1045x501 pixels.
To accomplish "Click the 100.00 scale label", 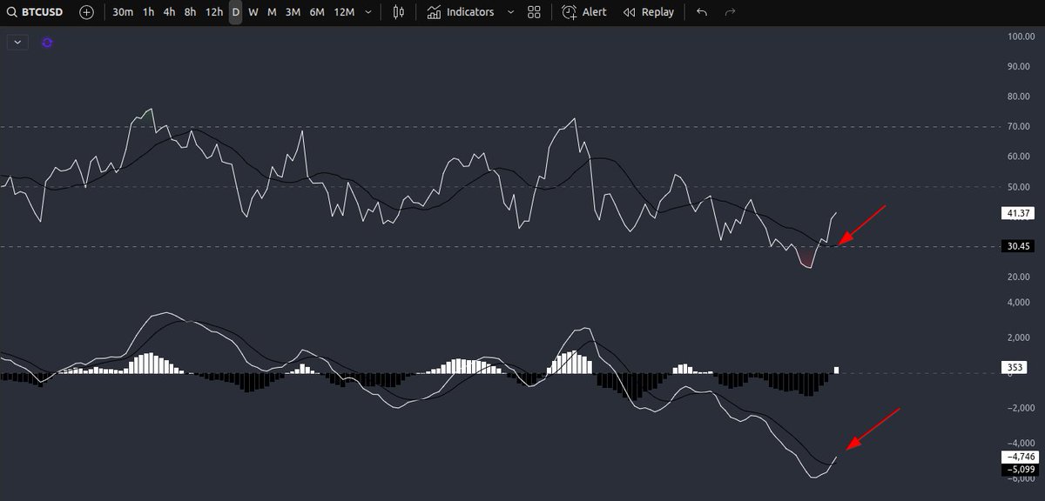I will [x=1019, y=37].
